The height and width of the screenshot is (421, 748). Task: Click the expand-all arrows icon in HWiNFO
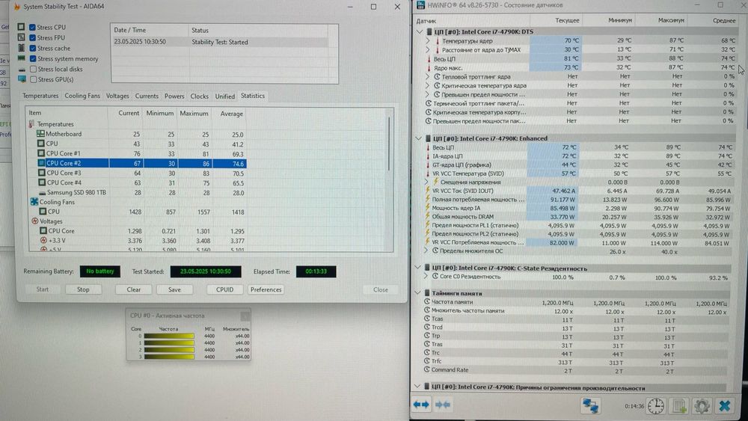[x=420, y=405]
